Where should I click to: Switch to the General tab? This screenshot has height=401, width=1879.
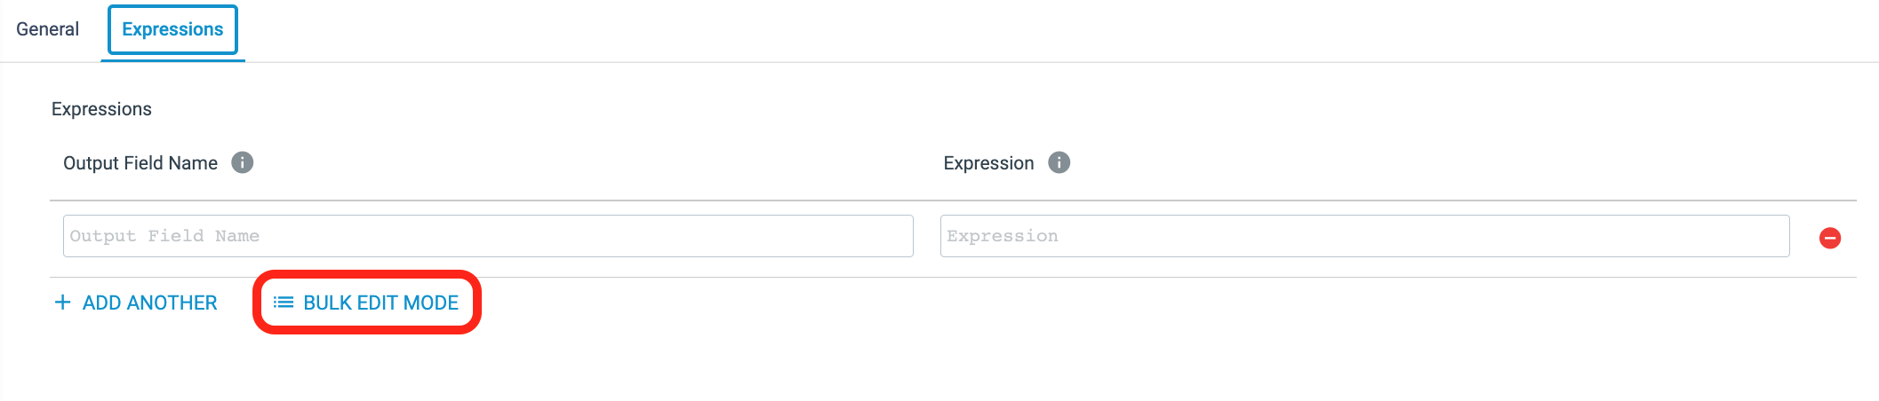point(47,29)
